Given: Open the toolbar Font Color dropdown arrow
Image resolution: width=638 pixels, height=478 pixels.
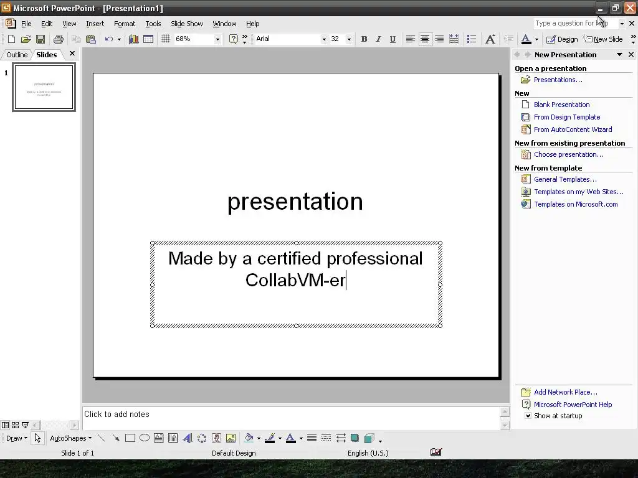Looking at the screenshot, I should tap(536, 39).
